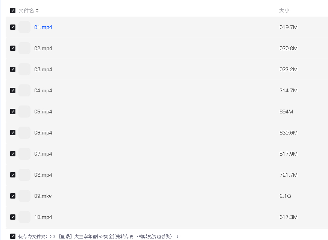The image size is (328, 240).
Task: Expand the chevron after the save folder name
Action: tap(178, 237)
